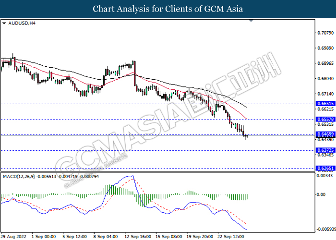Select the 0.64699 price level label
This screenshot has height=240, width=336.
325,134
